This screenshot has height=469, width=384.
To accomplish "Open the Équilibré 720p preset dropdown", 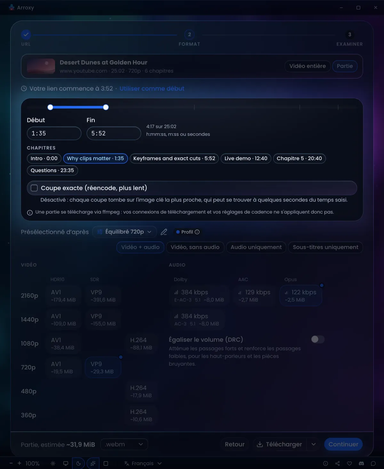I will pos(124,232).
